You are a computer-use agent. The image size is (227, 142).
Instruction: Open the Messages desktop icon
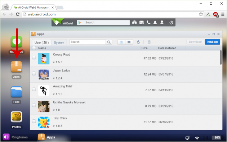tap(16, 42)
